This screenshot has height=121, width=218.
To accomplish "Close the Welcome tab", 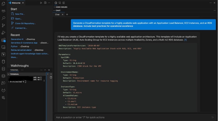I will coord(23,3).
